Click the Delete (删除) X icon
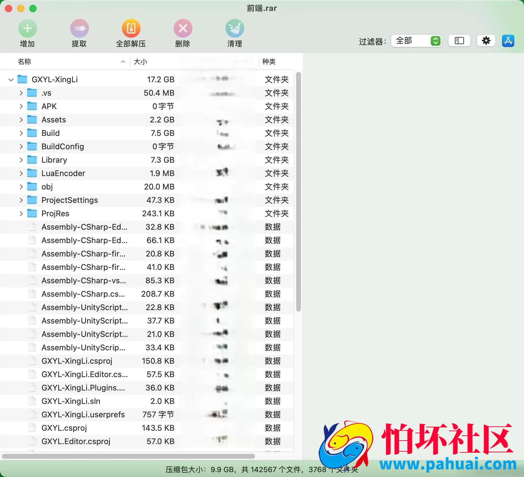Image resolution: width=524 pixels, height=477 pixels. coord(183,29)
